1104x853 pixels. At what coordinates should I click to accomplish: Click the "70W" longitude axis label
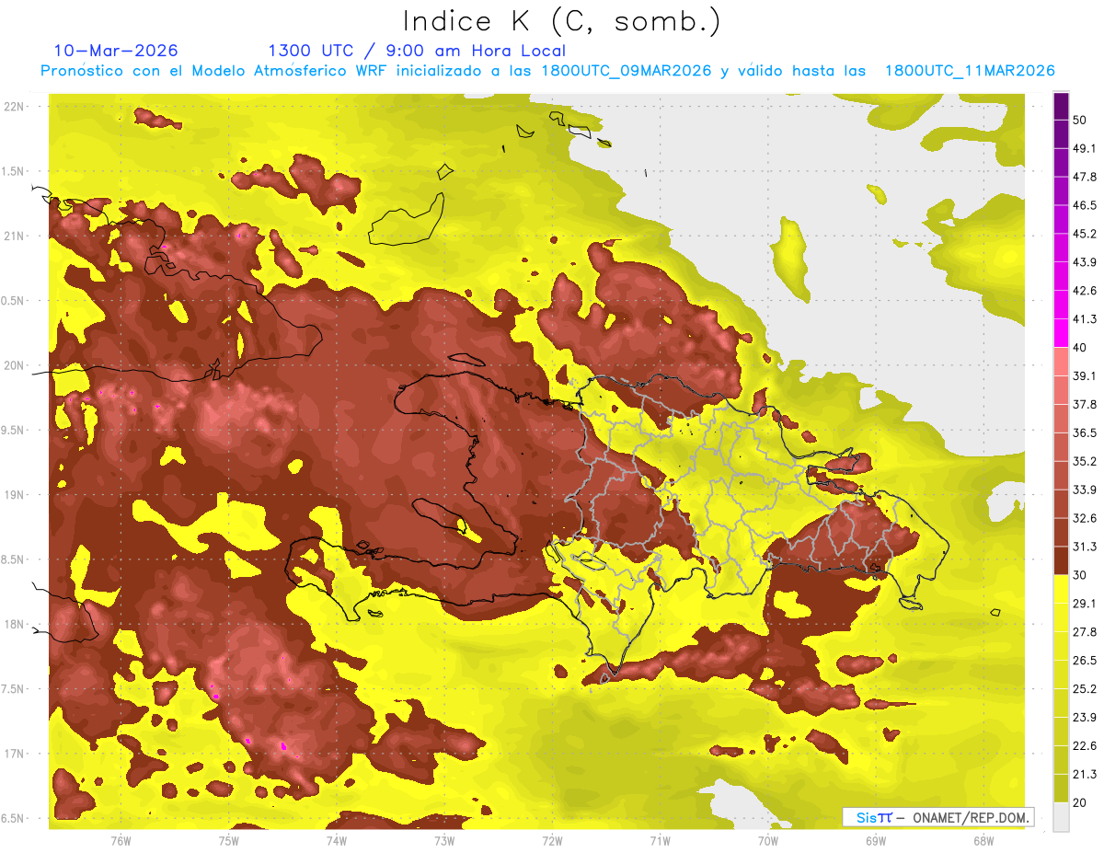click(x=767, y=840)
